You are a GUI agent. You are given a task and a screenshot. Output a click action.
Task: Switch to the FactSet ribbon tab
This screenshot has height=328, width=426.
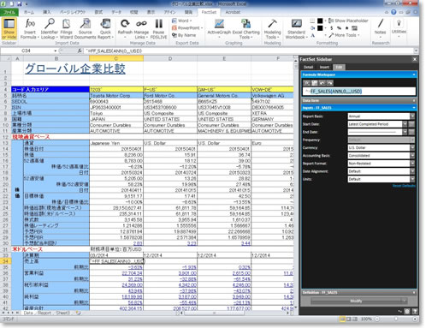click(x=209, y=12)
